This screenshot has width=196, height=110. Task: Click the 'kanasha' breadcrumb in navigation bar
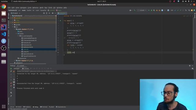[43, 10]
